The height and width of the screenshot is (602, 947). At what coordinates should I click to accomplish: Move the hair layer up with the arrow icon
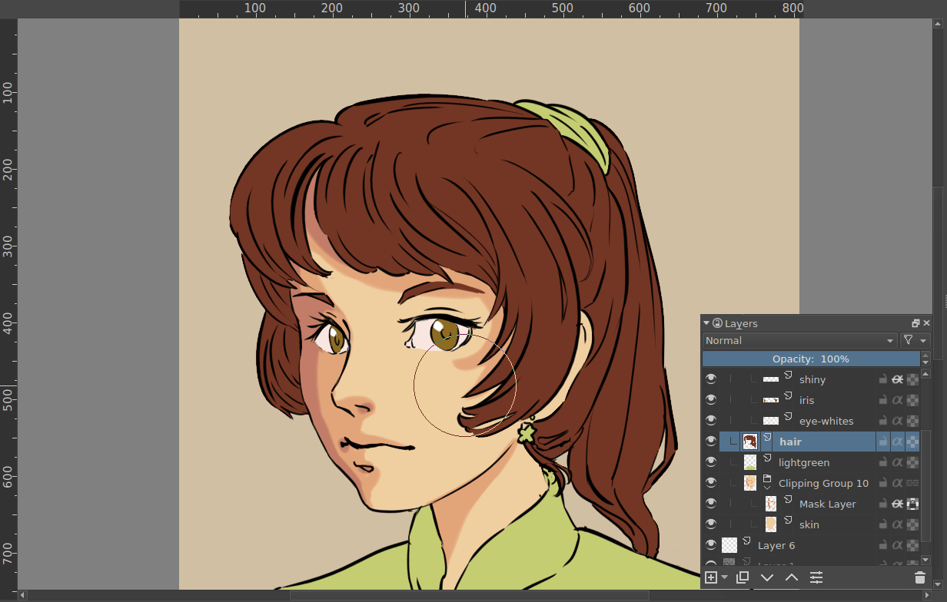791,577
